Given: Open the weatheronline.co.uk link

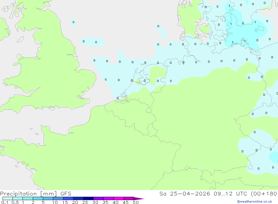Looking at the screenshot, I should pyautogui.click(x=255, y=201).
